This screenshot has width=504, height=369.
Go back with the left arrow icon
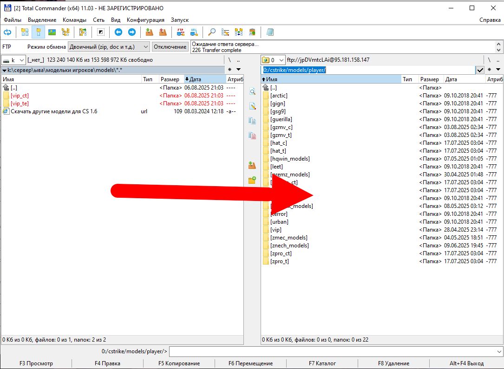point(118,32)
